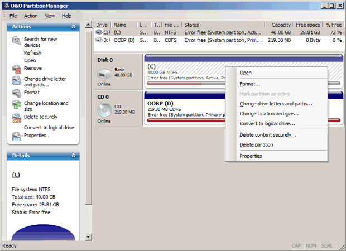Click the CD 0 label

coord(103,97)
